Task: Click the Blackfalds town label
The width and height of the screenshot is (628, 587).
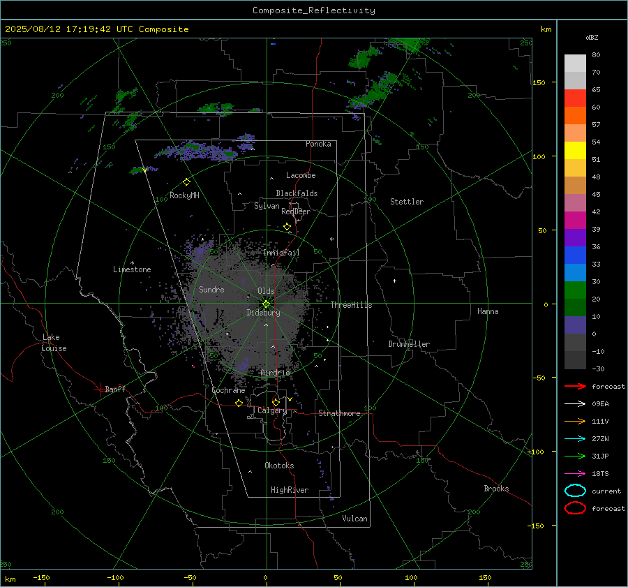Action: coord(297,193)
